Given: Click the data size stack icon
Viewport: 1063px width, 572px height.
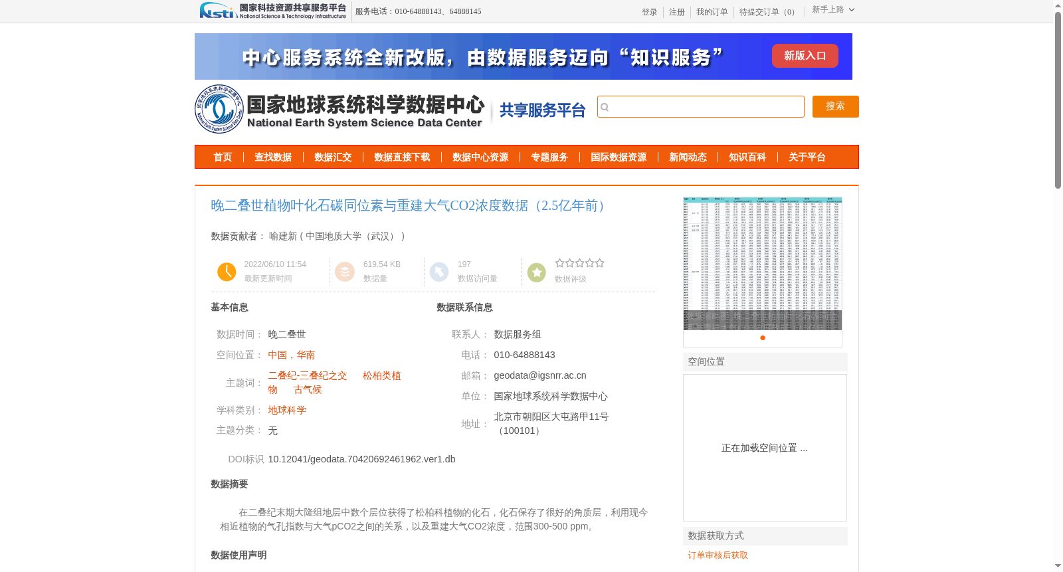Looking at the screenshot, I should tap(345, 272).
